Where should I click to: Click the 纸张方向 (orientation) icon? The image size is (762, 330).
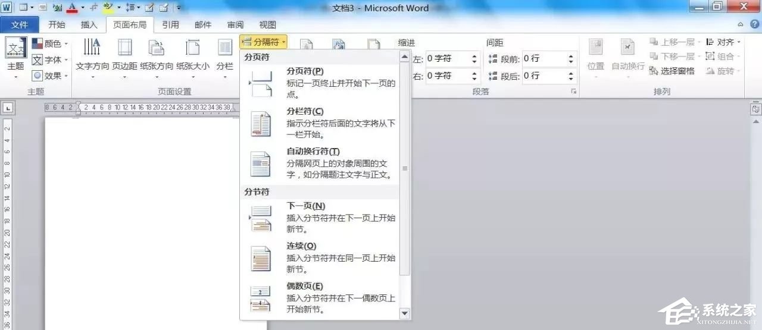tap(157, 48)
